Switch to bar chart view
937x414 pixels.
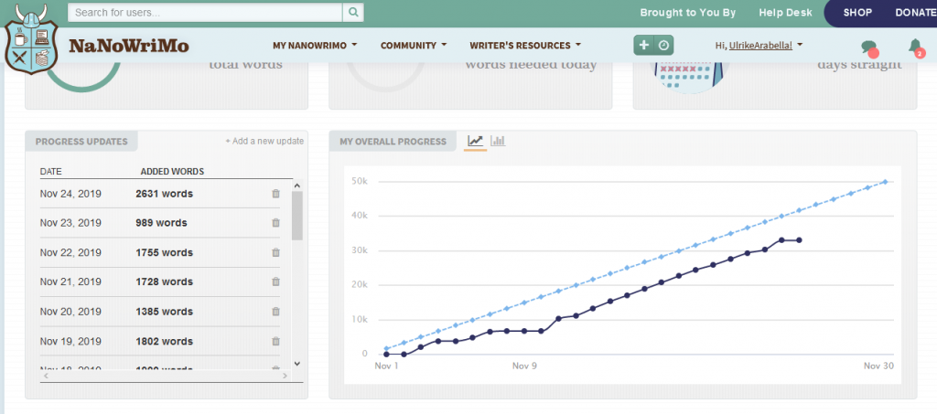(498, 142)
